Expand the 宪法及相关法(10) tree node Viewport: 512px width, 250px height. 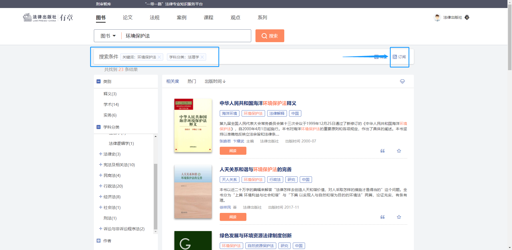coord(101,165)
